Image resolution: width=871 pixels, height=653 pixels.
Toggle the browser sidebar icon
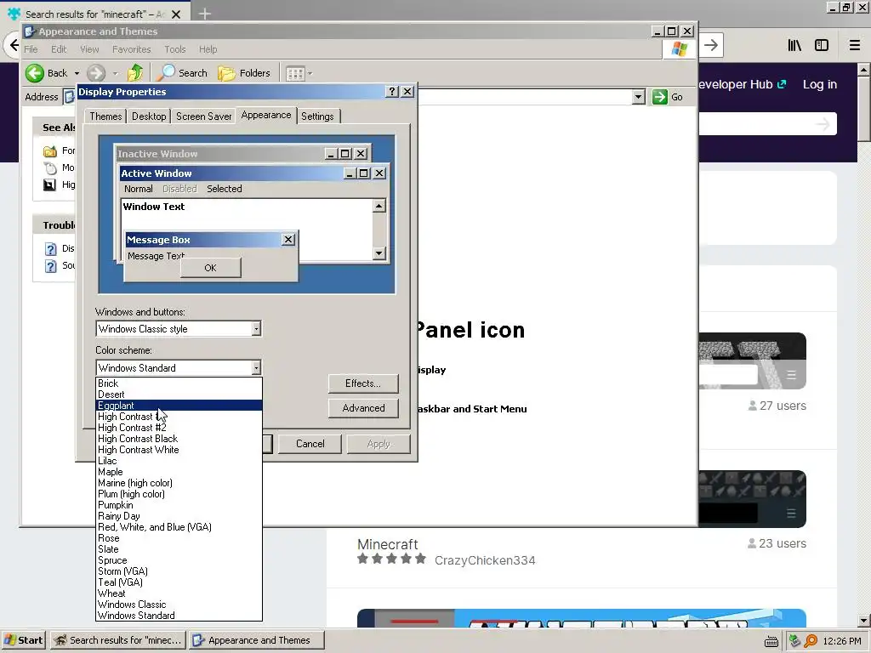click(822, 46)
